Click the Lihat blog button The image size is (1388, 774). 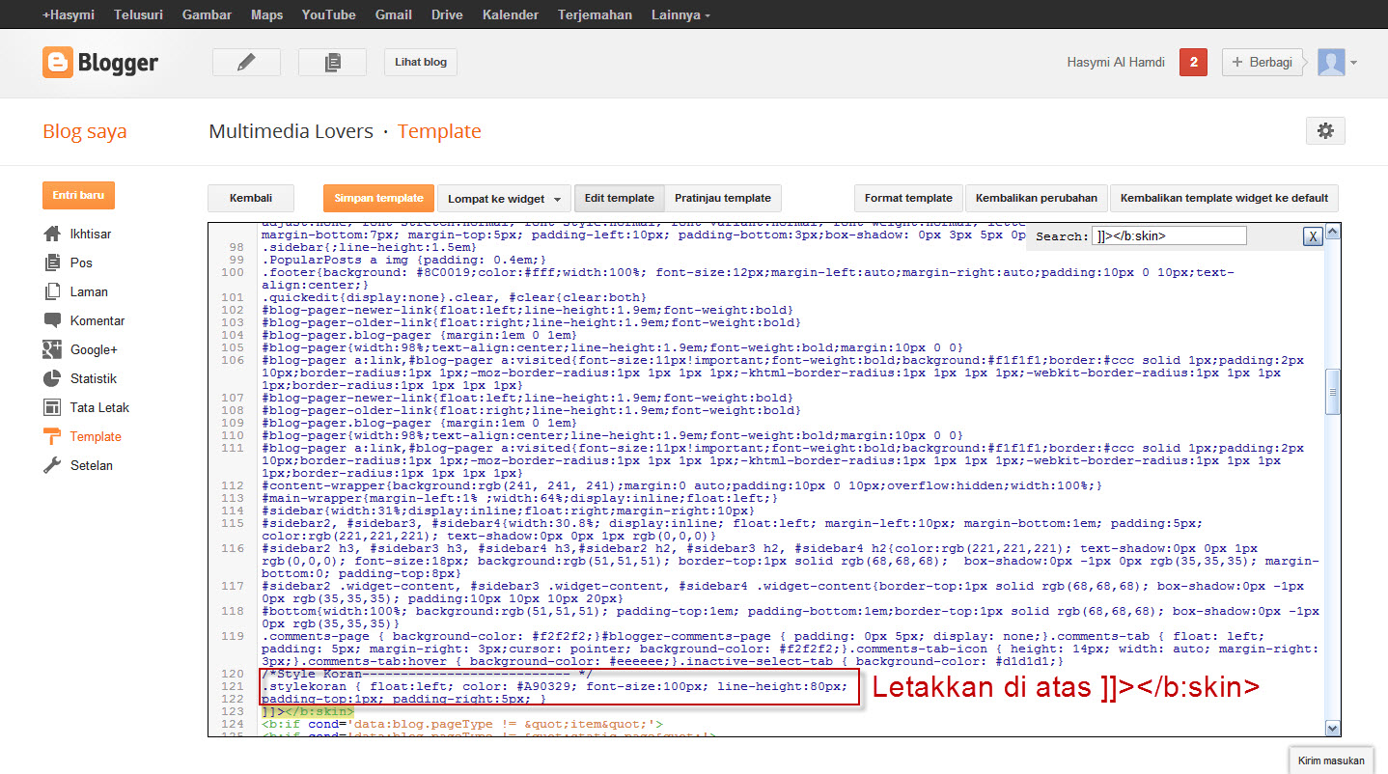[421, 62]
